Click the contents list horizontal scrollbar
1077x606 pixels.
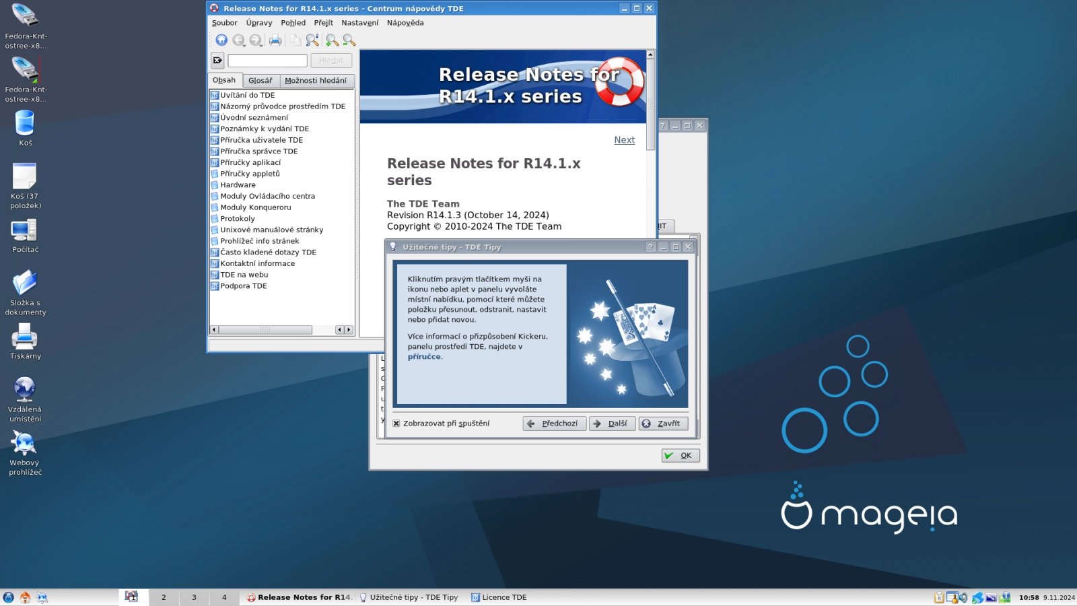pos(281,330)
